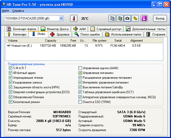Viewport: 171px width, 138px height.
Task: Select the Новый том (E:) volume row
Action: (x=84, y=45)
